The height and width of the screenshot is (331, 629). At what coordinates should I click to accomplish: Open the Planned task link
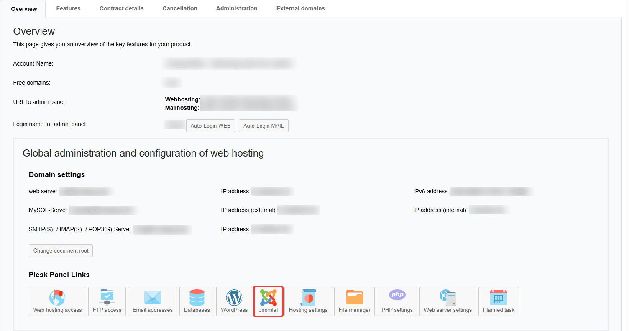[x=499, y=301]
